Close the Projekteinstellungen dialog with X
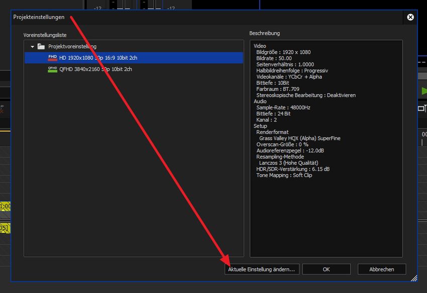The image size is (427, 293). click(x=410, y=17)
